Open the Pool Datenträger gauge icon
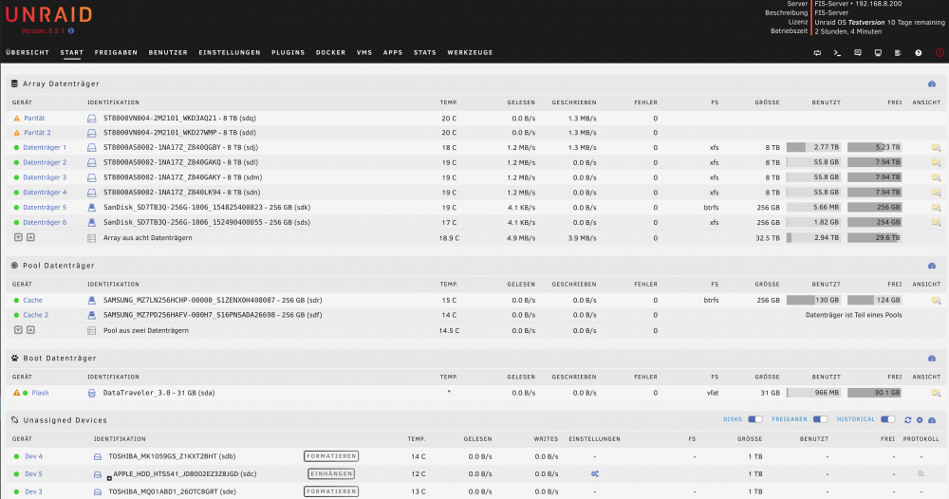 932,266
